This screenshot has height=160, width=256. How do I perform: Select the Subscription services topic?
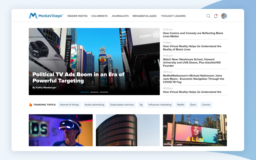tap(122, 105)
